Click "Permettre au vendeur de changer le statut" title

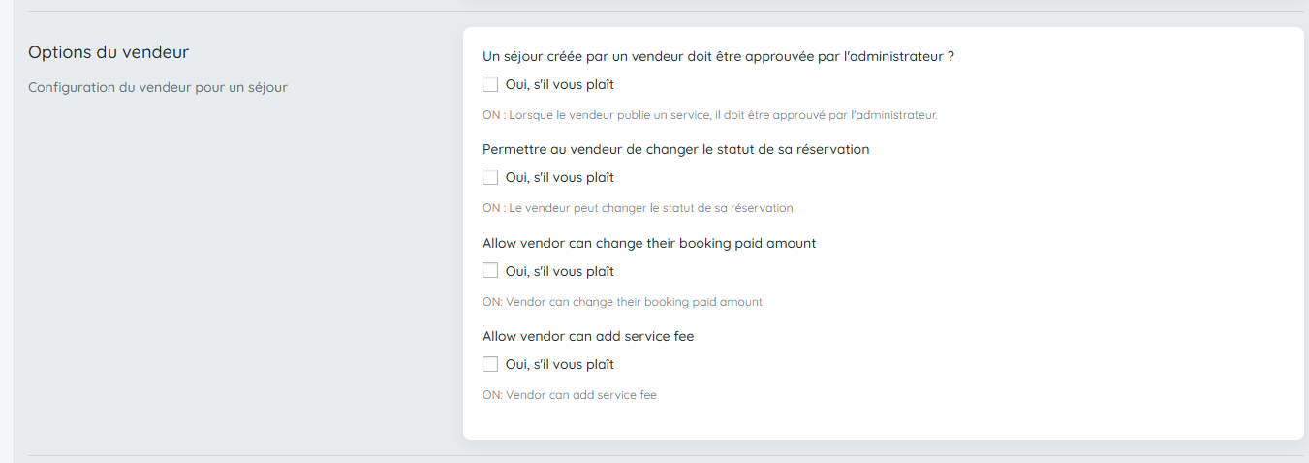675,149
